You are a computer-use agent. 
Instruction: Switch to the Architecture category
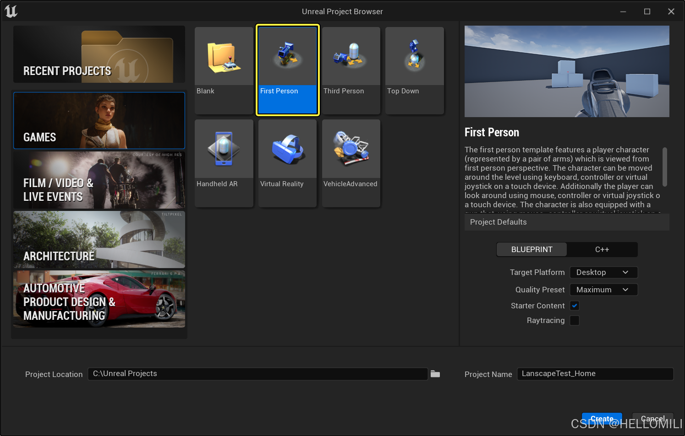coord(99,240)
